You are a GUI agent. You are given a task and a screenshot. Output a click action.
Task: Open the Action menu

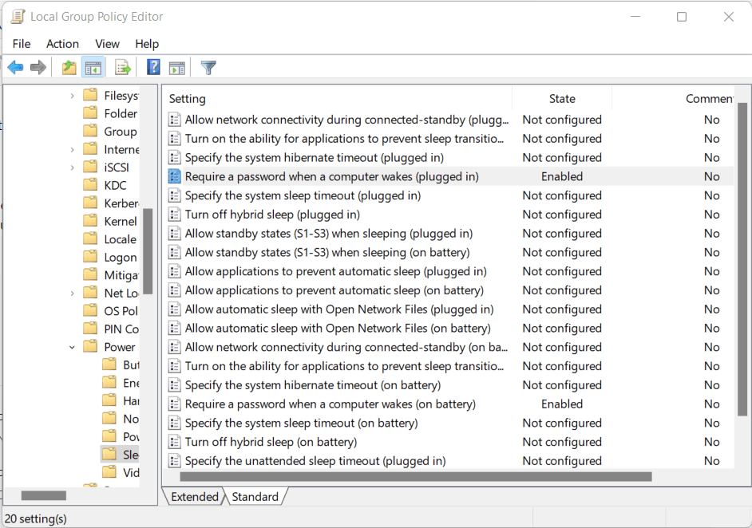coord(62,44)
